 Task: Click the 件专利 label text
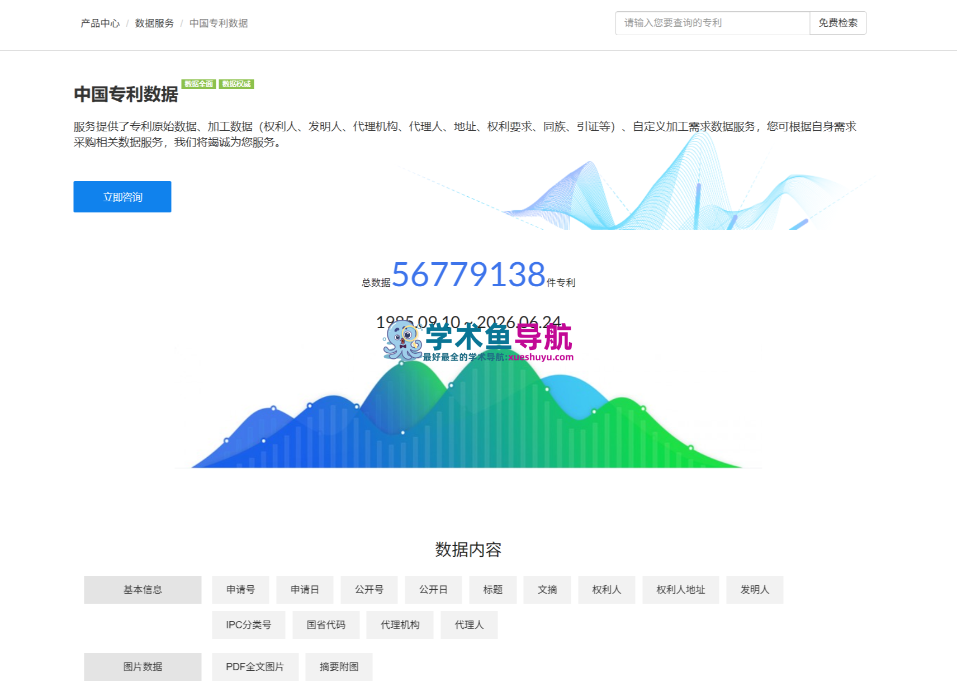[x=561, y=283]
